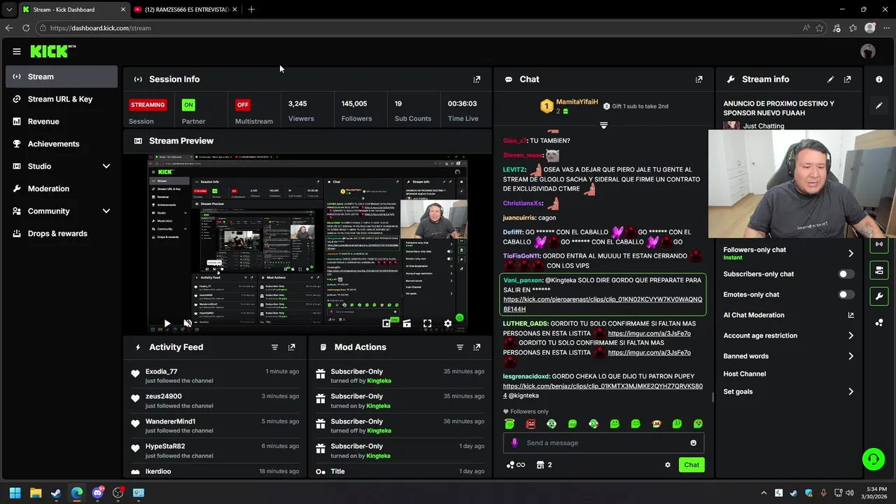896x504 pixels.
Task: Expand Account age restriction settings
Action: [850, 335]
